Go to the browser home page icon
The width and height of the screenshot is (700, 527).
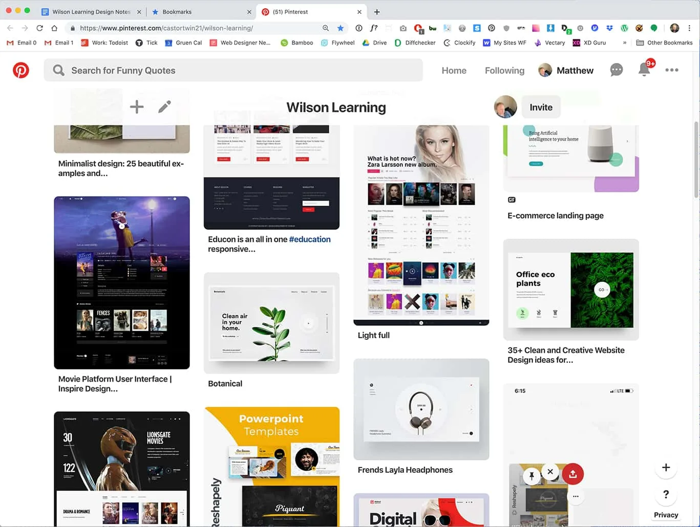click(x=54, y=28)
